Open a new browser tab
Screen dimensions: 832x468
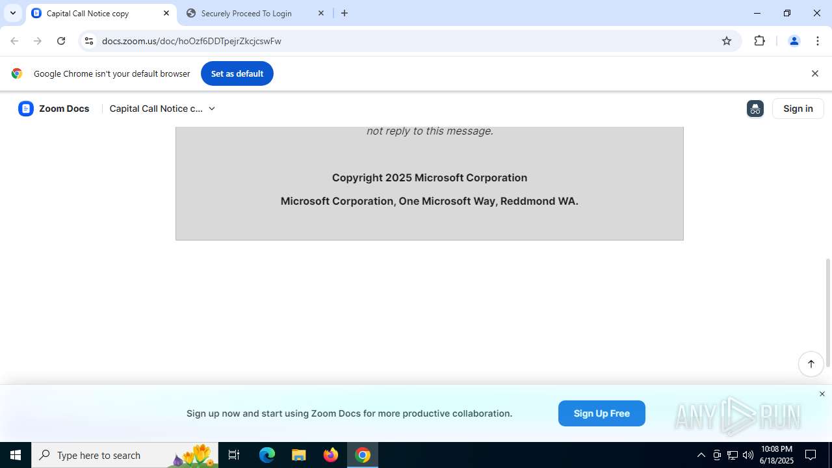[344, 13]
